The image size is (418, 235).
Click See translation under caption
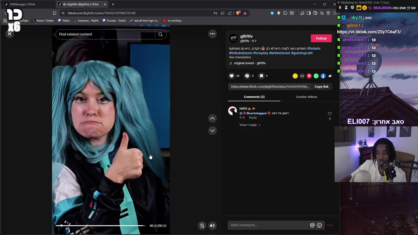pos(240,57)
